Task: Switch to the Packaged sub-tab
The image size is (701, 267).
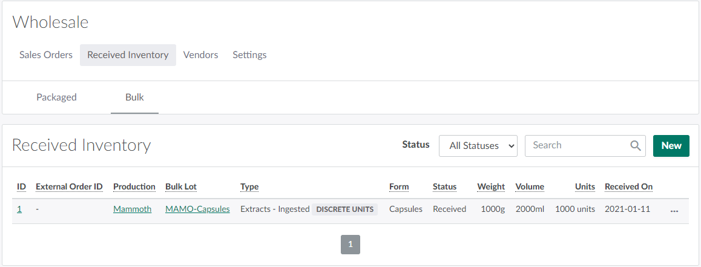Action: (x=56, y=97)
